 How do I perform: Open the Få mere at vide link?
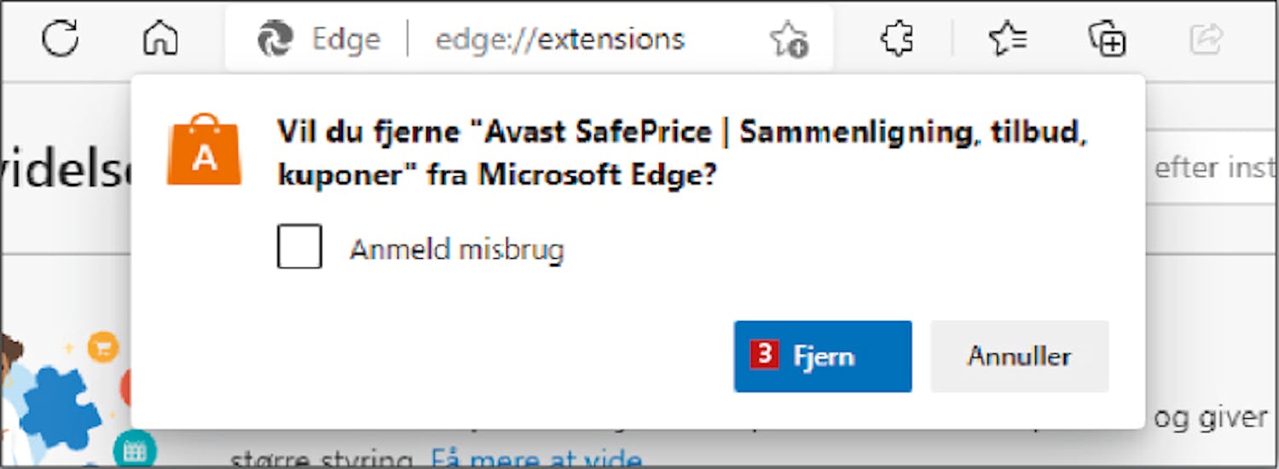[536, 460]
